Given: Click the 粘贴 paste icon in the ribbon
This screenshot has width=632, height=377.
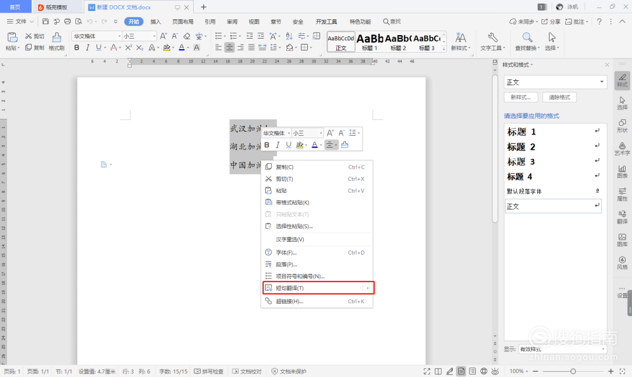Looking at the screenshot, I should click(x=12, y=37).
